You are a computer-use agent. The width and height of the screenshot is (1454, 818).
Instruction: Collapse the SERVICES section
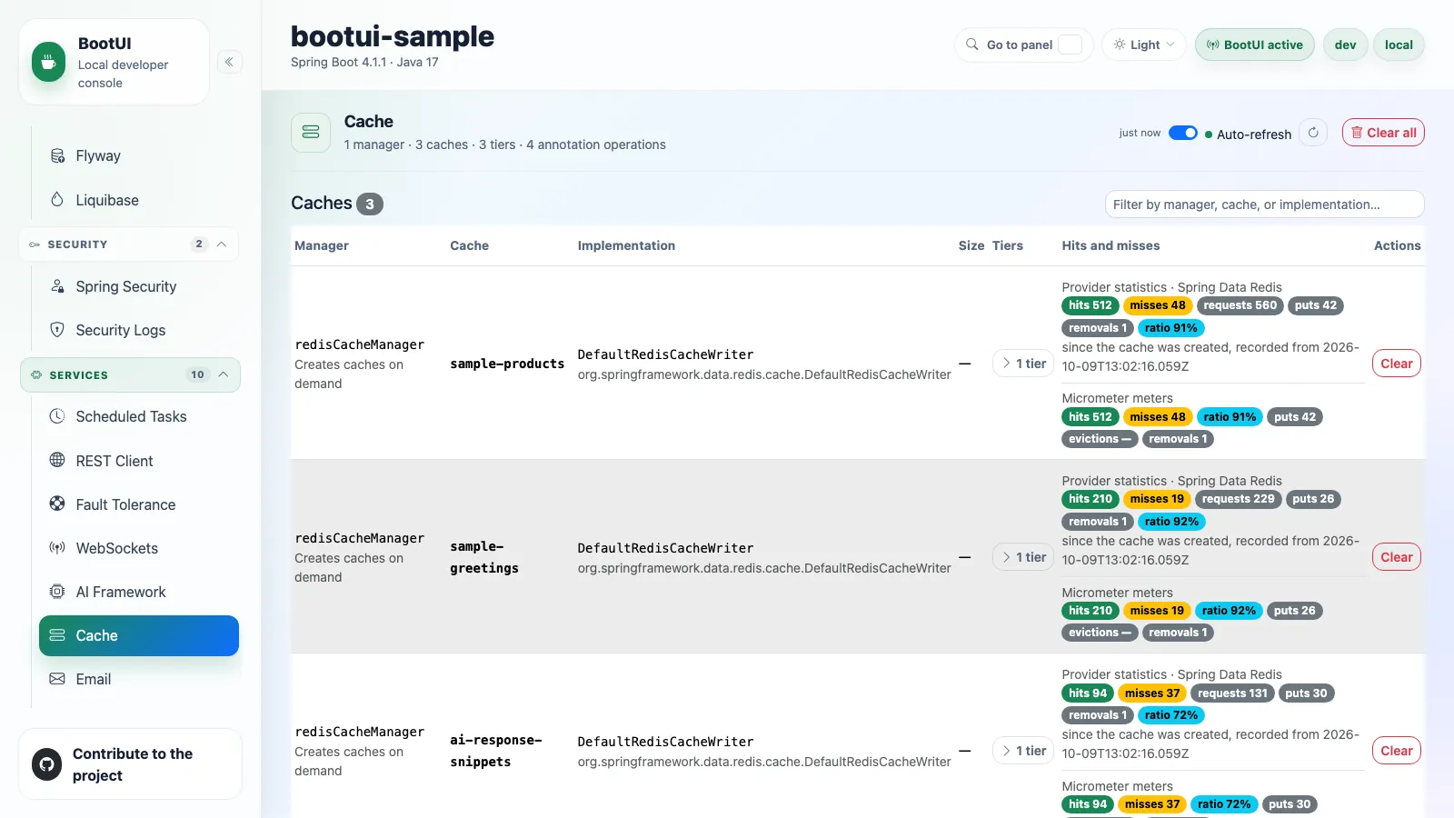coord(130,375)
